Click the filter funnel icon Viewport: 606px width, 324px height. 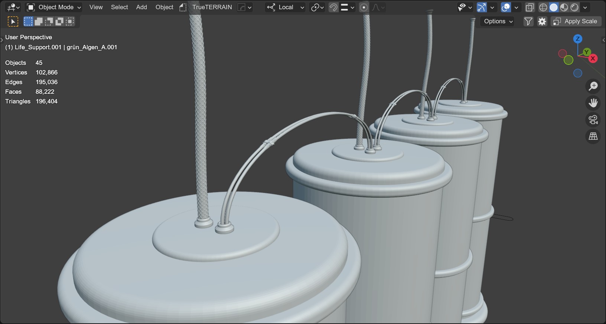[528, 22]
